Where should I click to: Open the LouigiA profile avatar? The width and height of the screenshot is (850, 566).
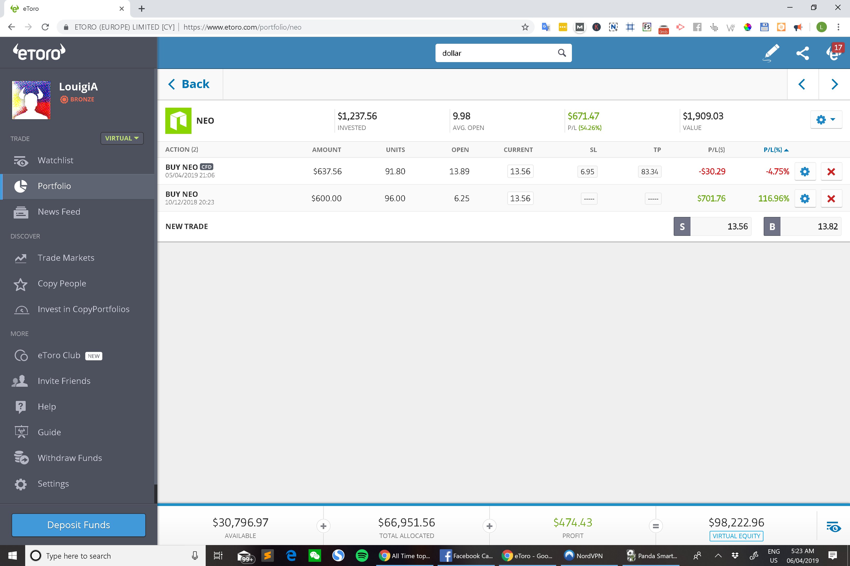pyautogui.click(x=31, y=100)
